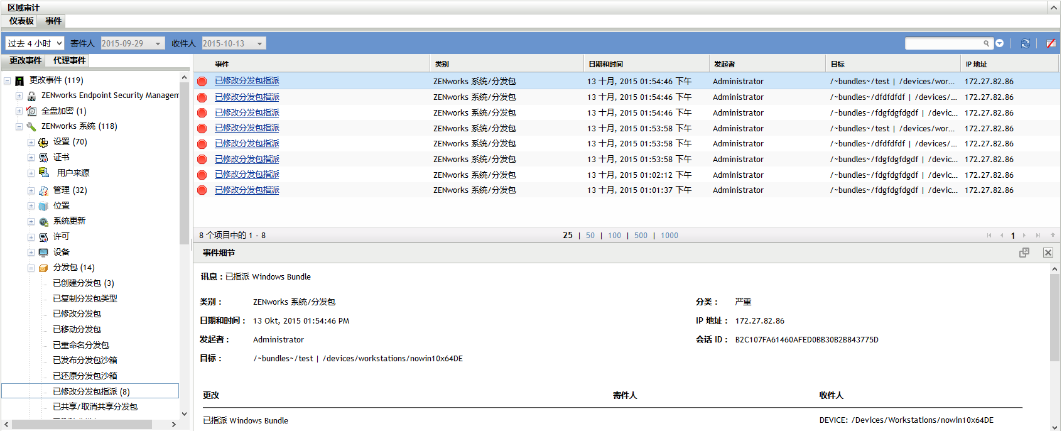Expand the 设置 (70) node
Viewport: 1062px width, 431px height.
pyautogui.click(x=31, y=143)
